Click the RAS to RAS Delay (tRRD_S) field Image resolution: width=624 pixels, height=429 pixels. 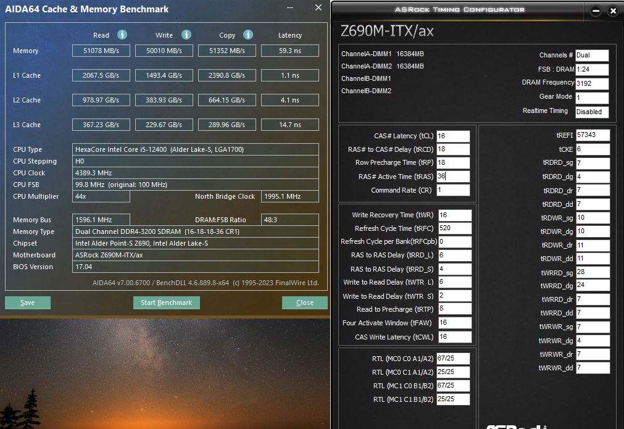pos(455,269)
